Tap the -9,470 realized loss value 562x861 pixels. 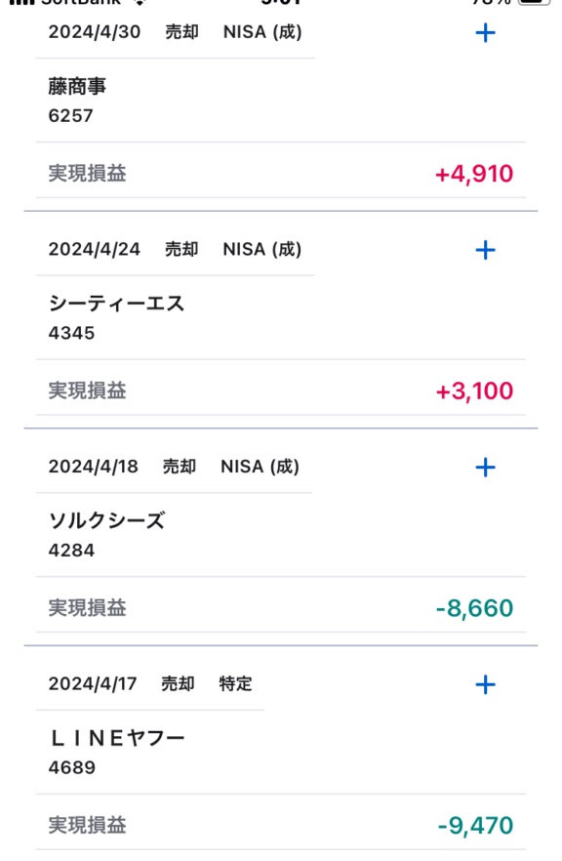point(475,826)
